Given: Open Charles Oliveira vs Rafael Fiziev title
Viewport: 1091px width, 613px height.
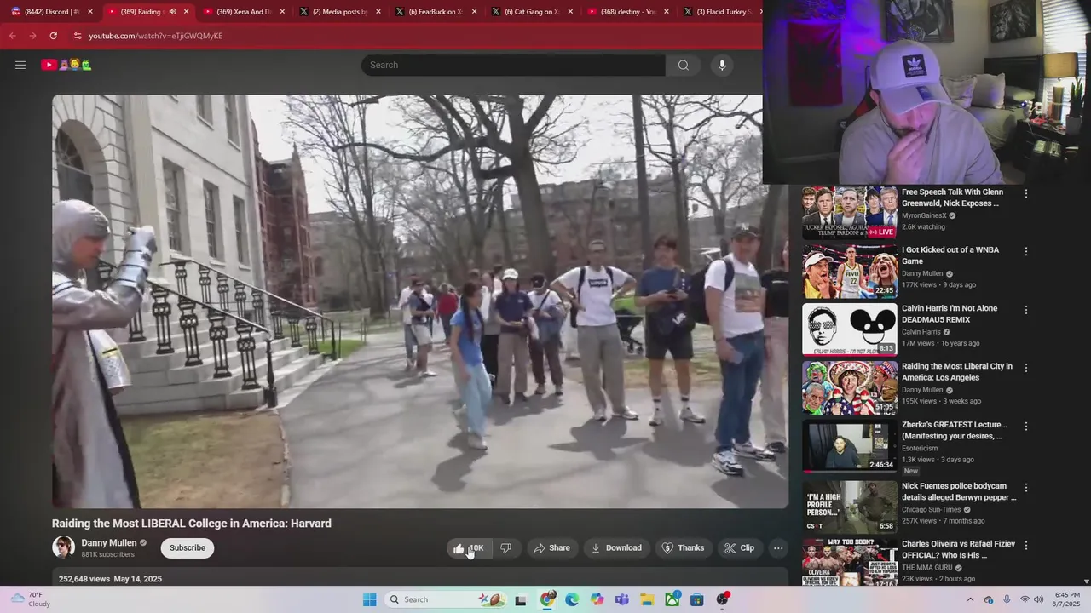Looking at the screenshot, I should point(958,549).
